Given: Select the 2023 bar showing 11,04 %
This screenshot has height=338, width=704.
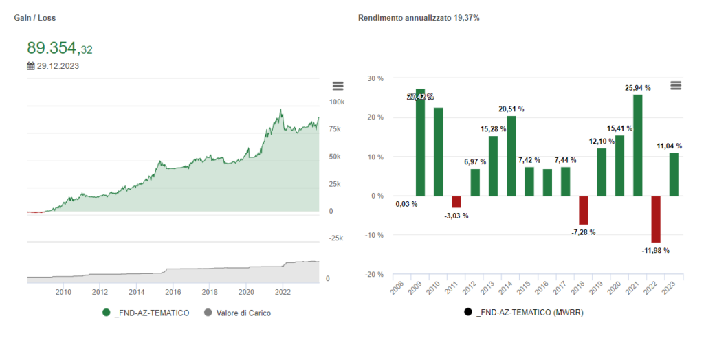Looking at the screenshot, I should [674, 174].
